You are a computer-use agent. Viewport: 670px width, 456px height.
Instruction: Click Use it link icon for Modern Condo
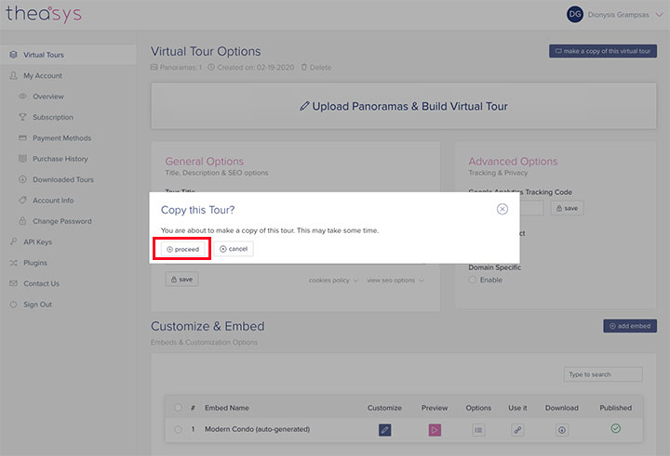click(x=517, y=430)
